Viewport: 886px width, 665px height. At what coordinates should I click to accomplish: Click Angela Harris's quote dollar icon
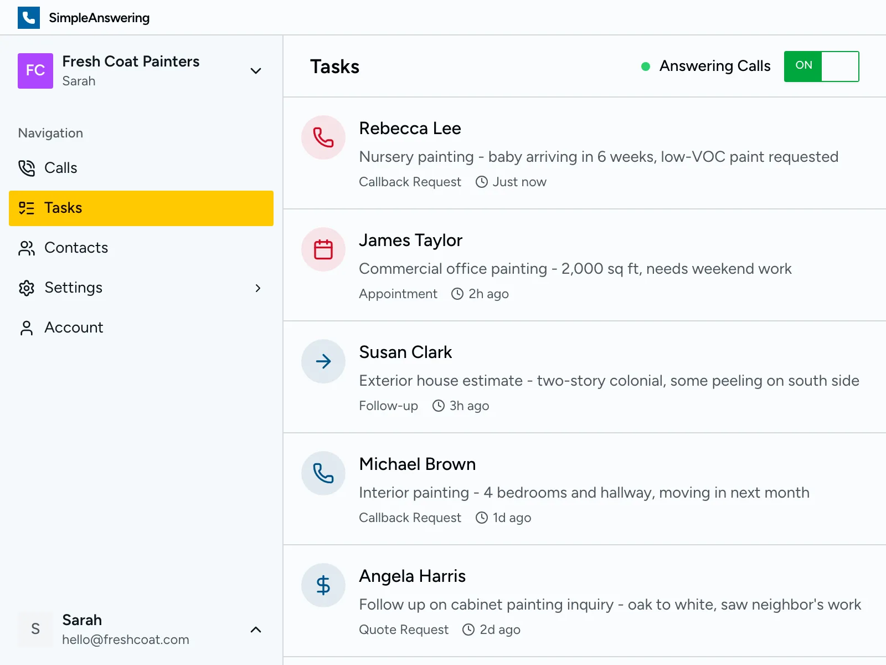tap(323, 585)
